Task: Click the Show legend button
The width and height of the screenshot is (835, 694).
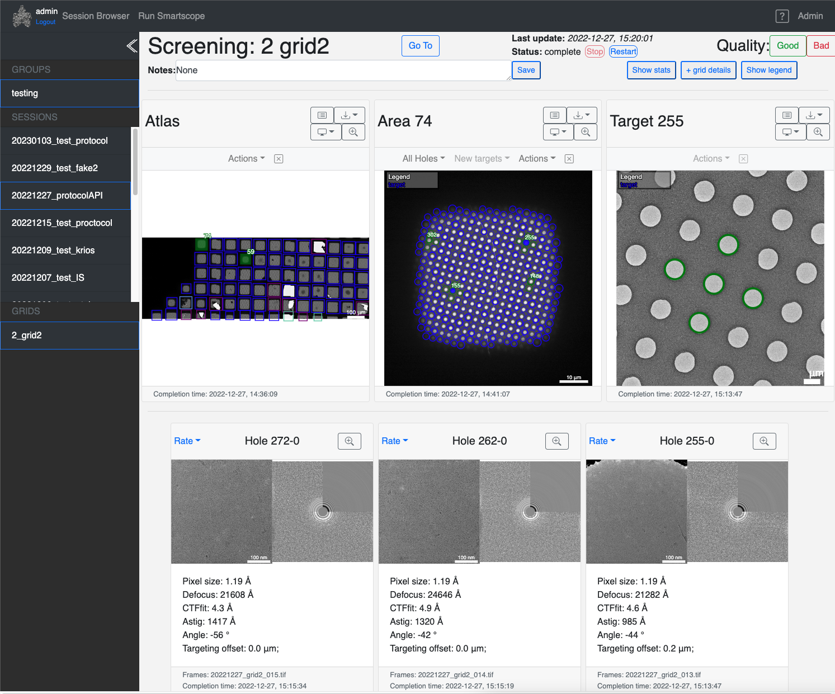Action: coord(769,70)
